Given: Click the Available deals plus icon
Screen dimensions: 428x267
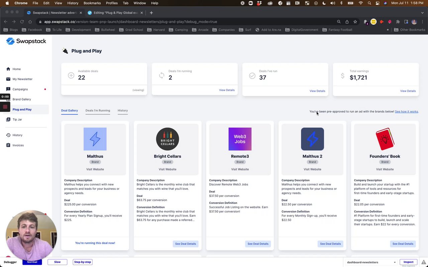Looking at the screenshot, I should [71, 75].
